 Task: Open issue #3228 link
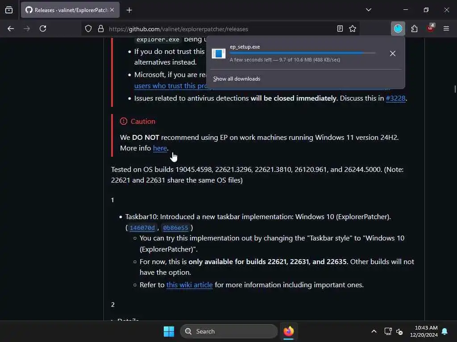click(x=395, y=98)
